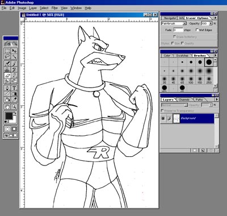Swap foreground and background colors

pos(15,113)
